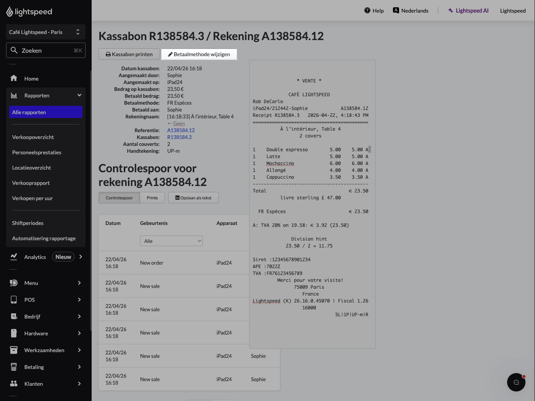Click the Home house icon
The height and width of the screenshot is (401, 535).
click(14, 78)
